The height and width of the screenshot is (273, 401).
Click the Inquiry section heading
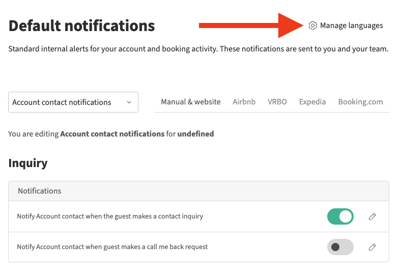coord(28,163)
